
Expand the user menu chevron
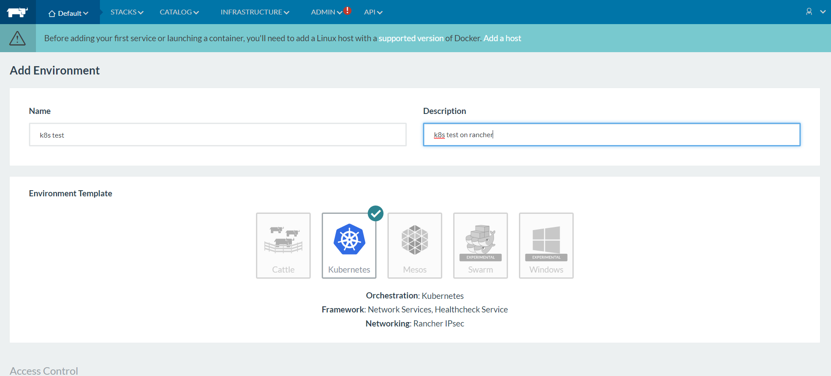(x=823, y=12)
